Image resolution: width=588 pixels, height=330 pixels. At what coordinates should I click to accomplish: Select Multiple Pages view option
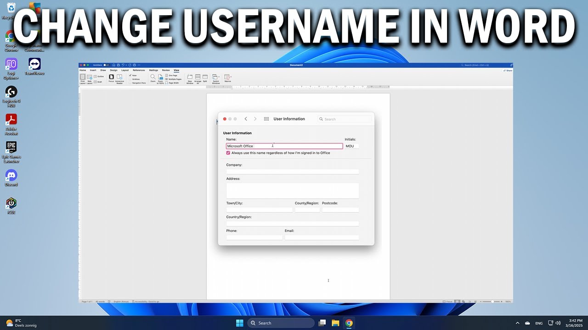coord(173,79)
